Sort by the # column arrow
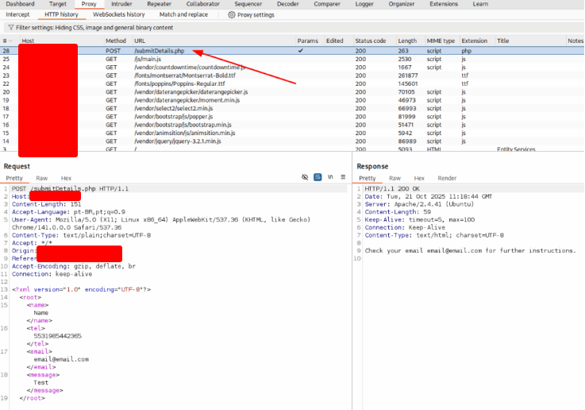 coord(10,41)
